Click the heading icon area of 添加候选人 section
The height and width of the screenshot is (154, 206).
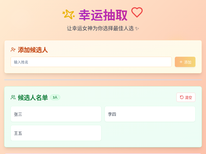click(x=13, y=49)
